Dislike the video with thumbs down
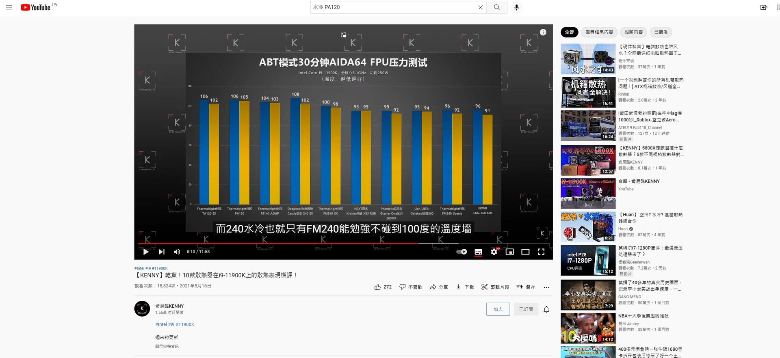Viewport: 780px width, 358px height. [x=411, y=287]
